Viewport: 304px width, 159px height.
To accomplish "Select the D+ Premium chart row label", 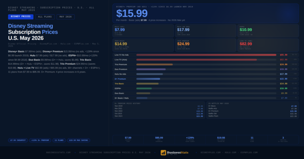I will pyautogui.click(x=120, y=79).
